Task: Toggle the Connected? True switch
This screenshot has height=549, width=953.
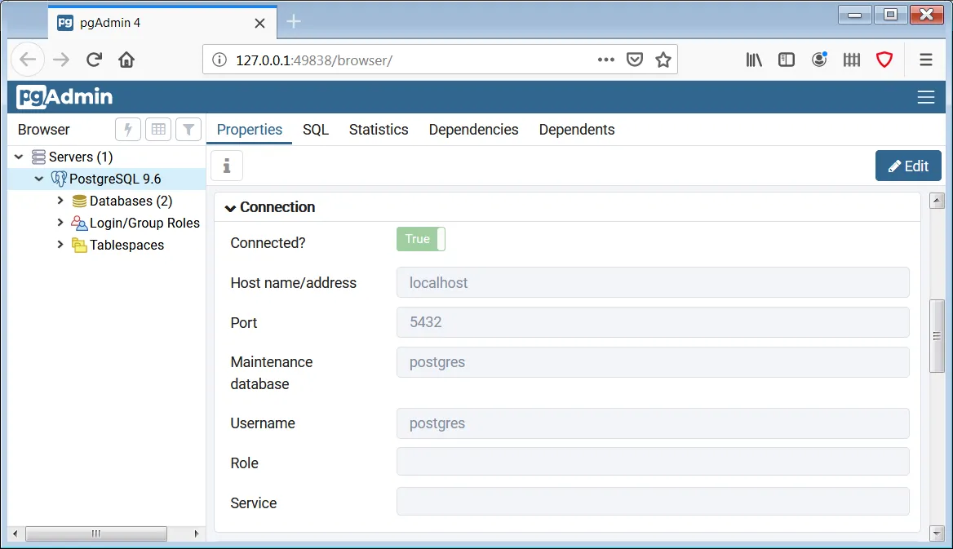Action: (x=420, y=239)
